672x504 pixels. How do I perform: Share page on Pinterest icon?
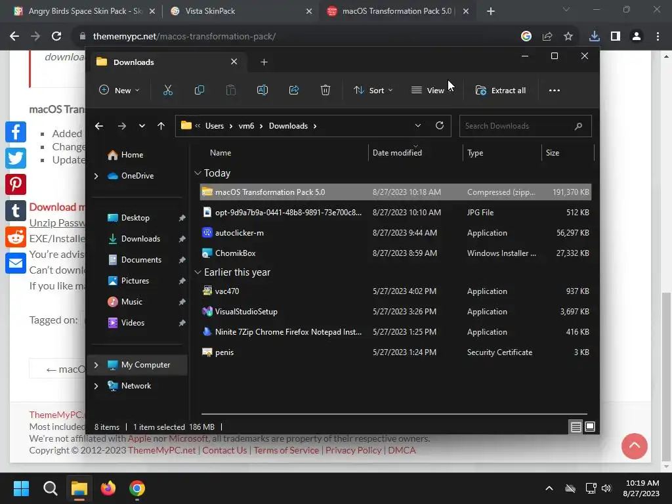tap(16, 184)
